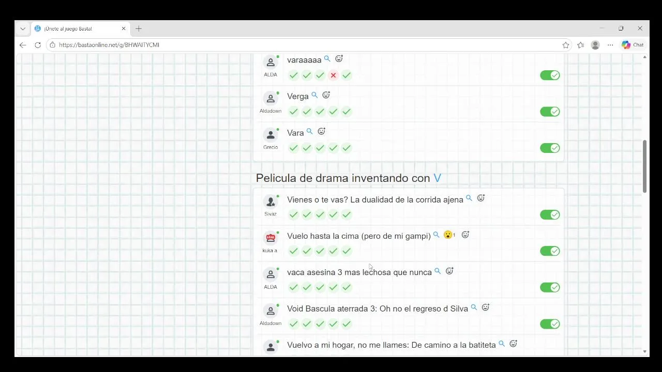Open the Copilot Chat button
Viewport: 662px width, 372px height.
pyautogui.click(x=633, y=45)
